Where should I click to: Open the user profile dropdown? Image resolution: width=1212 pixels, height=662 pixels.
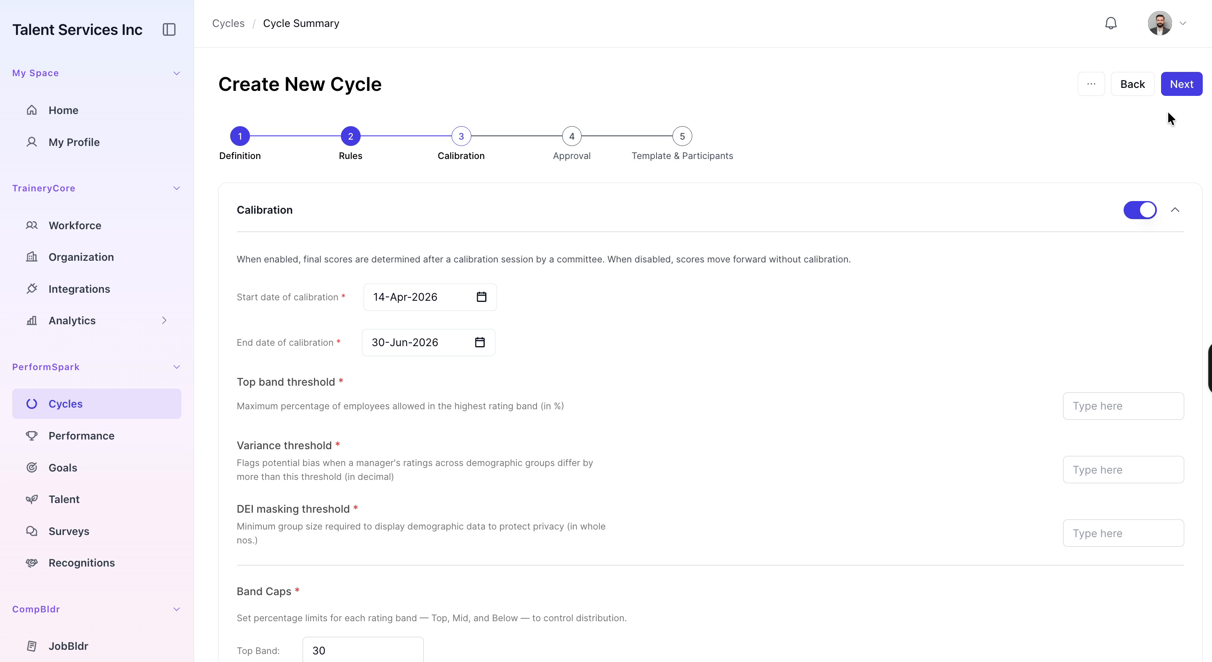[1167, 23]
